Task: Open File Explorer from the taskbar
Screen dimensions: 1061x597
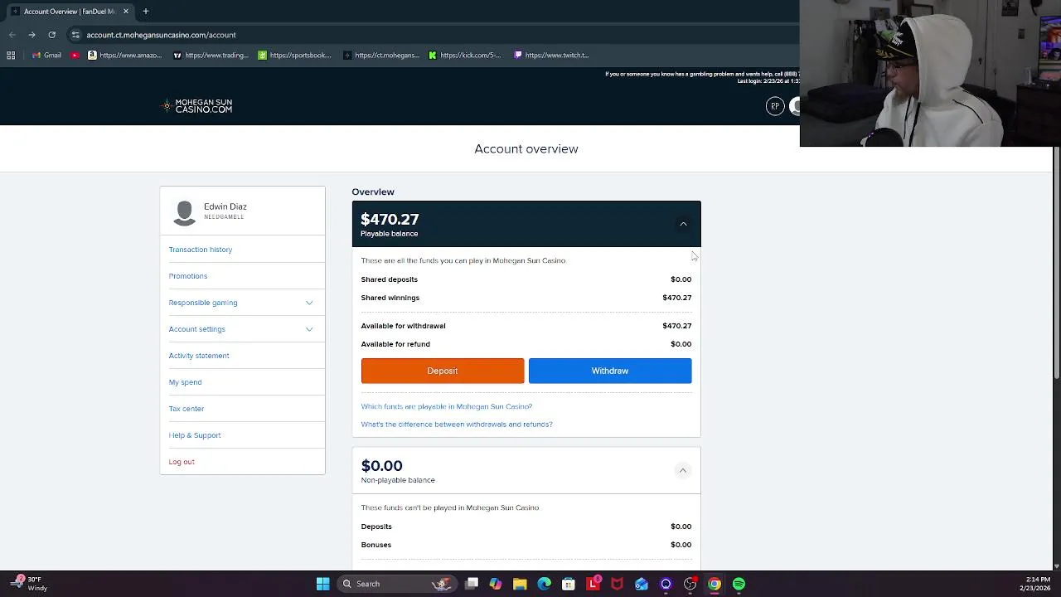Action: 520,584
